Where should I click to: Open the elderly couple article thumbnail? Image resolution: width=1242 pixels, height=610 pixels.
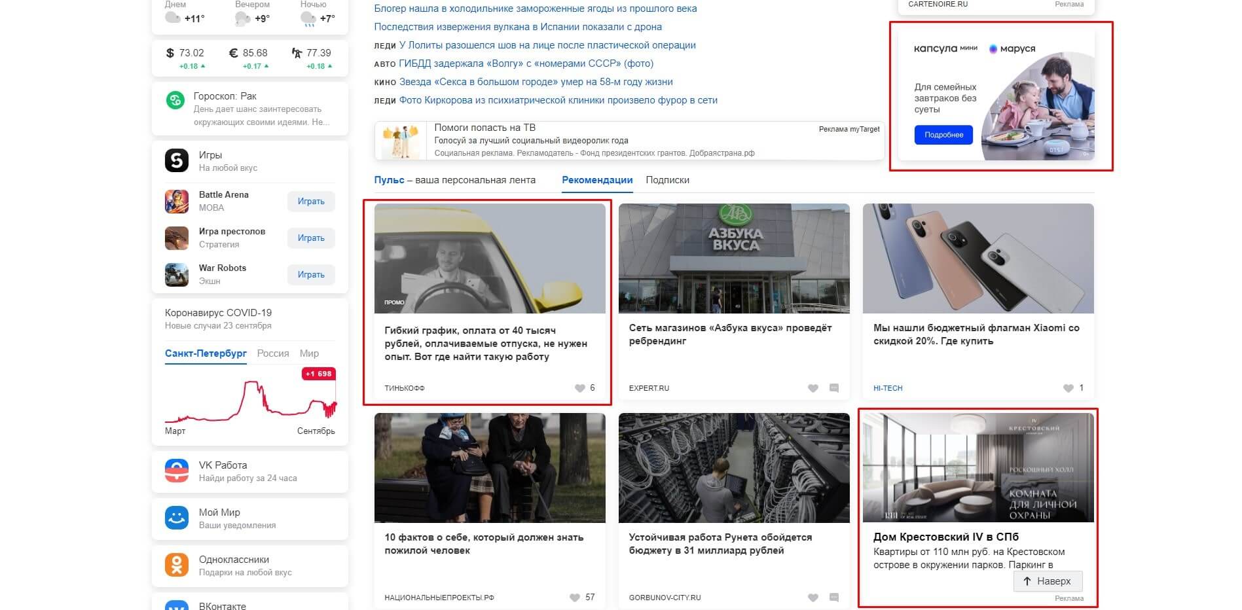pos(490,468)
